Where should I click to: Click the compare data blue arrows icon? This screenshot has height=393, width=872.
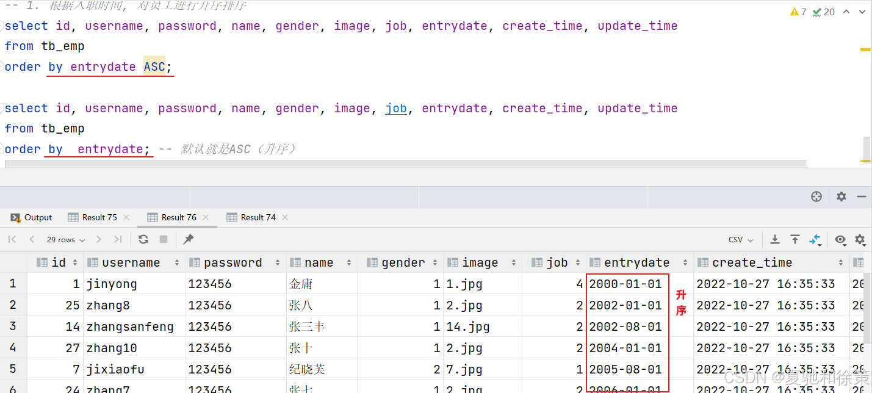816,240
